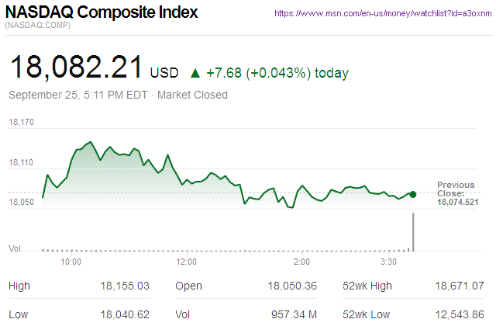The height and width of the screenshot is (326, 496).
Task: Open the msn.com watchlist URL link
Action: click(x=382, y=14)
